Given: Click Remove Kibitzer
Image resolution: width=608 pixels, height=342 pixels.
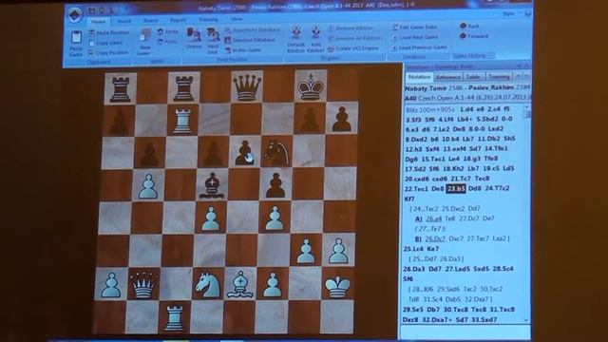Looking at the screenshot, I should pos(351,28).
